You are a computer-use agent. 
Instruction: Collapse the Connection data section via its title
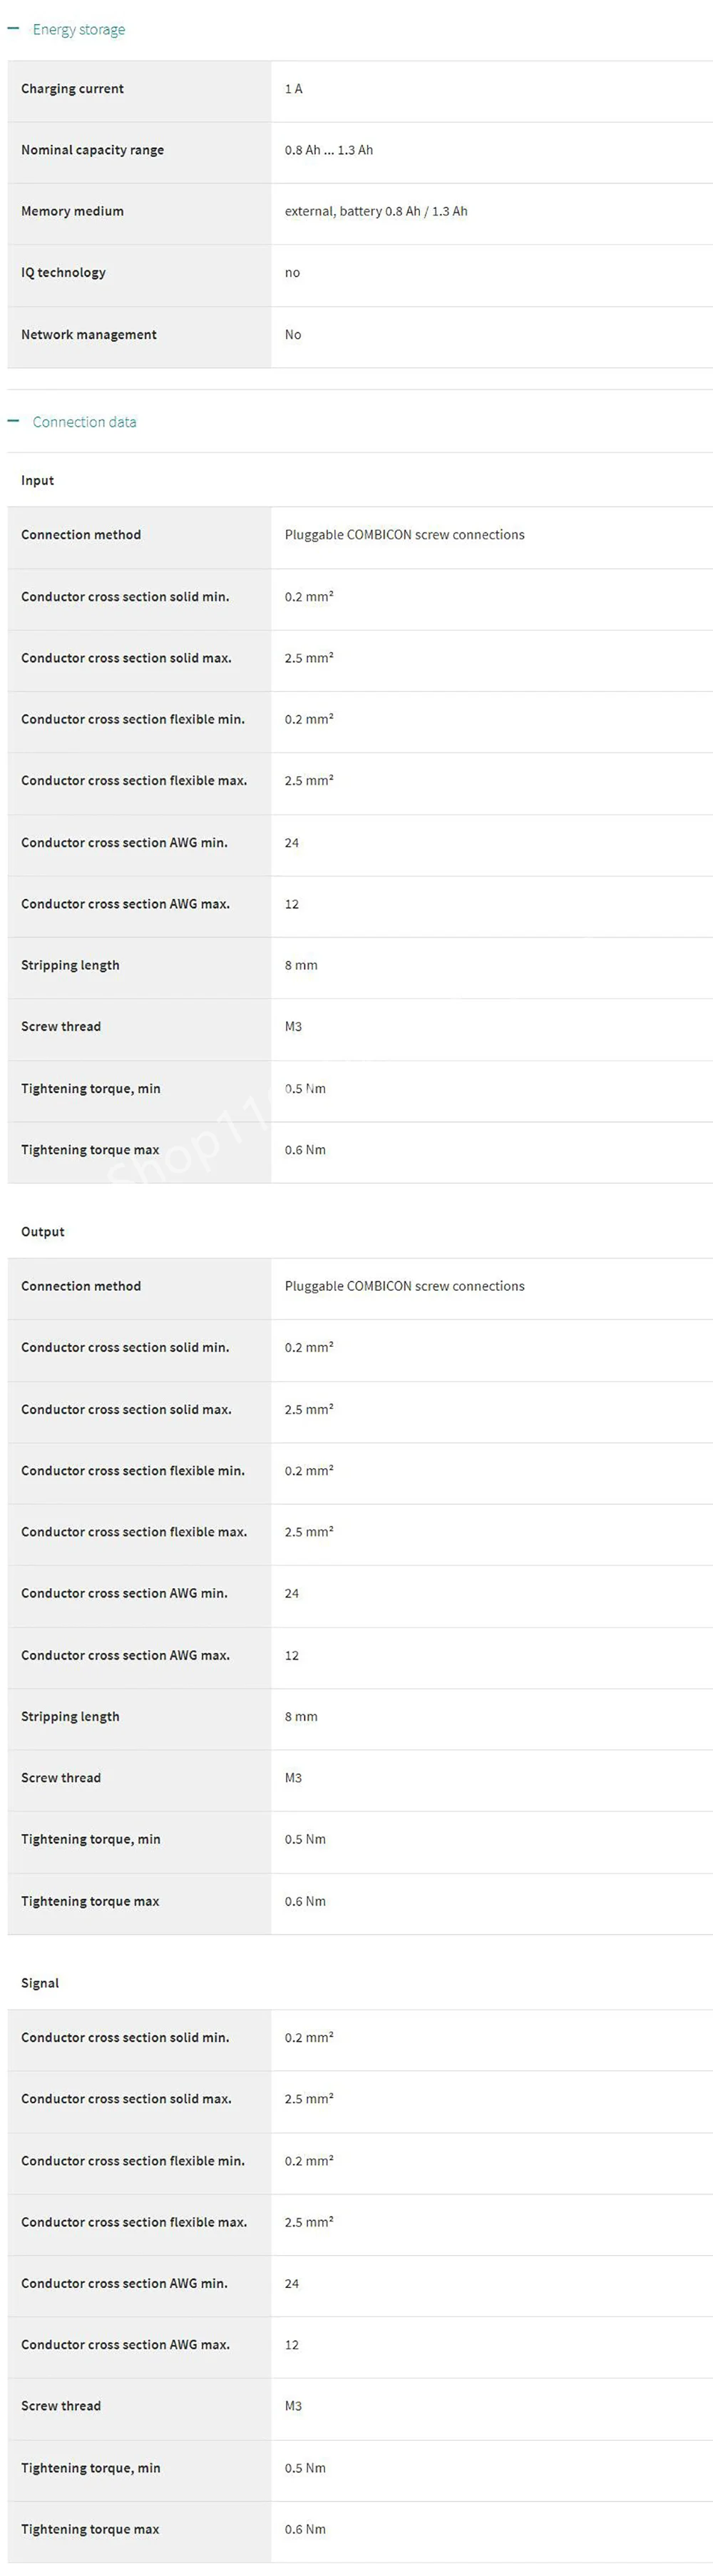(85, 422)
